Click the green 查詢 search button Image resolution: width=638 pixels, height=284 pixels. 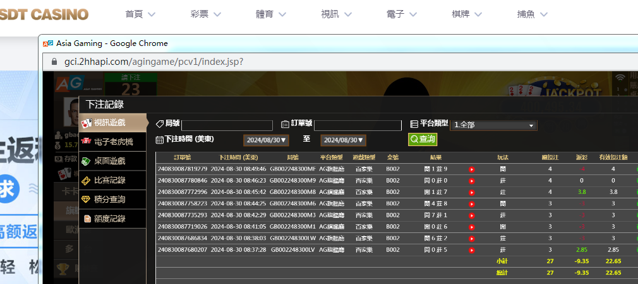[423, 139]
